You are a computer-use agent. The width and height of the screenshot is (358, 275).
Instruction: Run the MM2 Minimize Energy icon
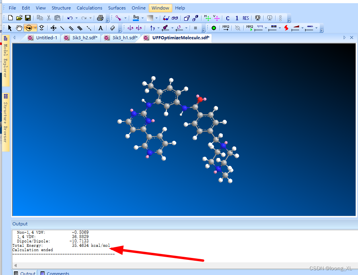225,27
